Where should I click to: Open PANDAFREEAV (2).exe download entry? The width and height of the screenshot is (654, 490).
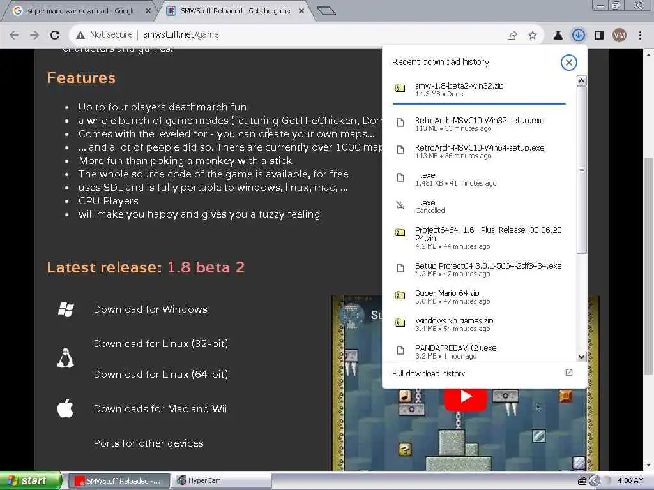point(479,352)
